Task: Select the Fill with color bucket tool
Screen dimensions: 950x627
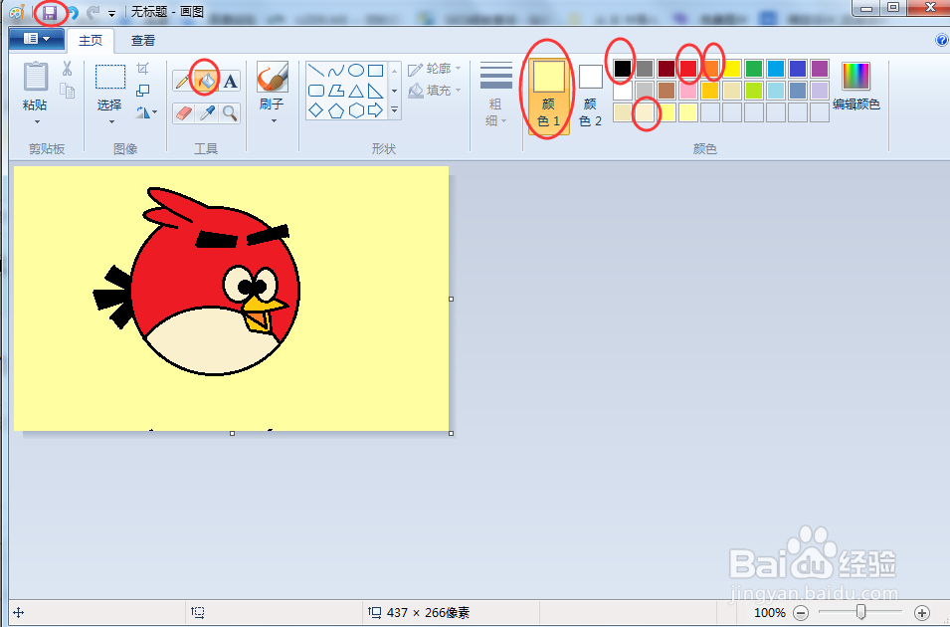Action: coord(206,81)
